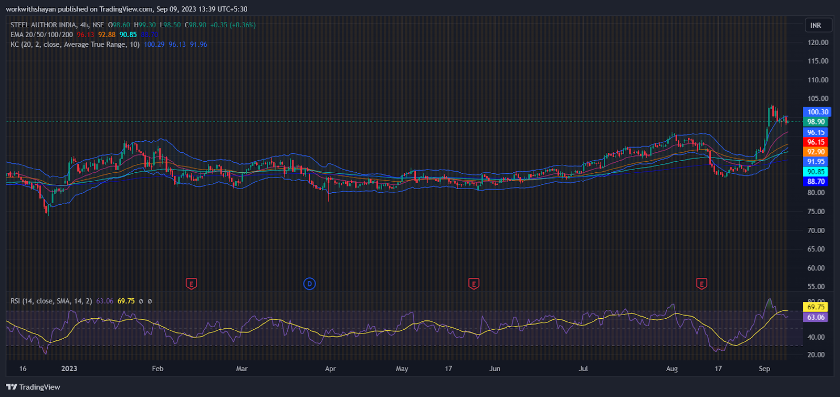840x397 pixels.
Task: Click the change value +0.35 (+0.36%)
Action: (x=233, y=25)
